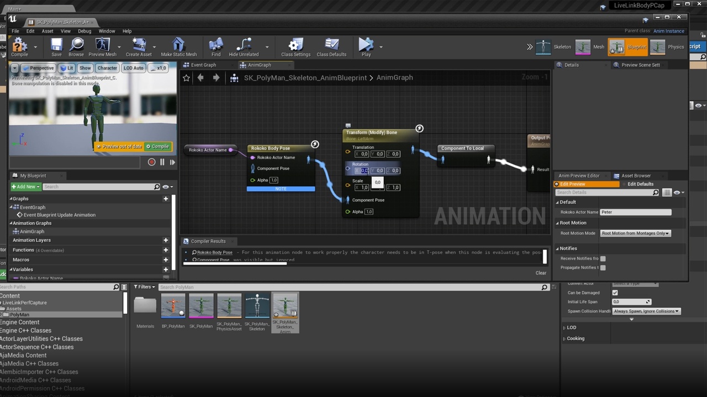Switch to Mesh editor mode icon
Screen dimensions: 707x397
[x=583, y=47]
